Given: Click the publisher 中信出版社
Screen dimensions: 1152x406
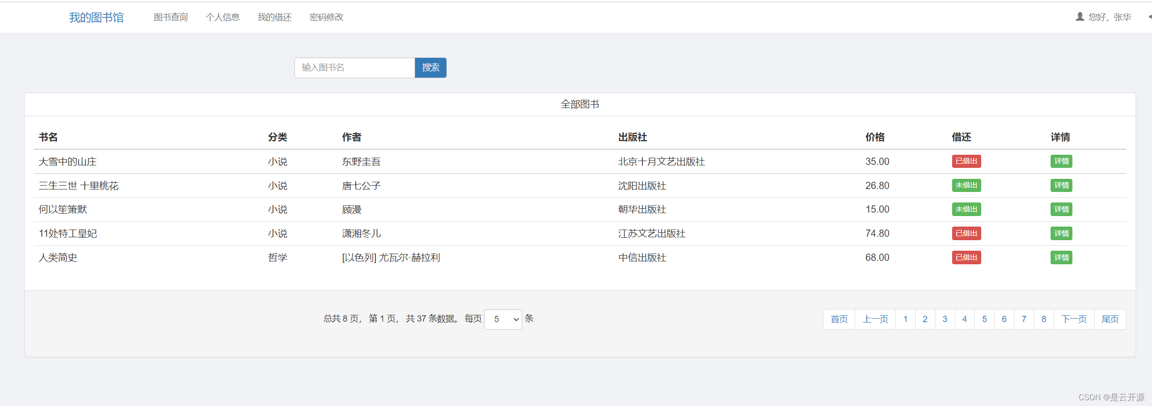Looking at the screenshot, I should click(642, 258).
